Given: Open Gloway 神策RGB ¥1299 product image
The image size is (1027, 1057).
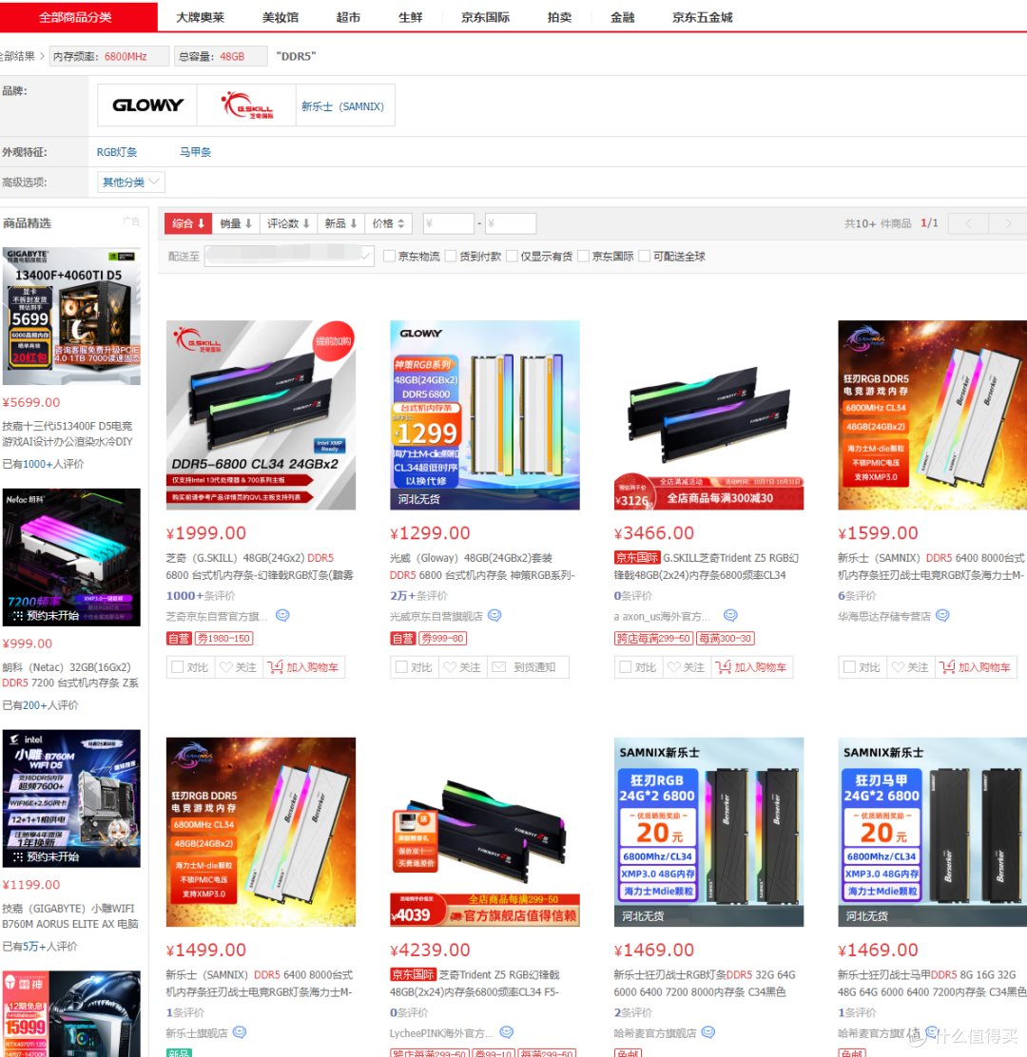Looking at the screenshot, I should (485, 414).
